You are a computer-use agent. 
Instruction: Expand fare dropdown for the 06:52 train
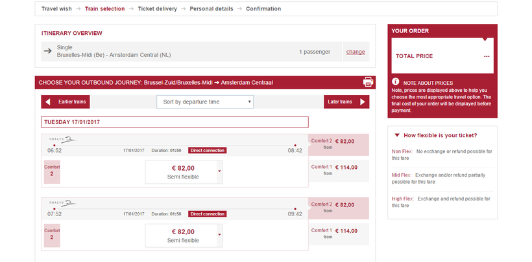point(219,171)
